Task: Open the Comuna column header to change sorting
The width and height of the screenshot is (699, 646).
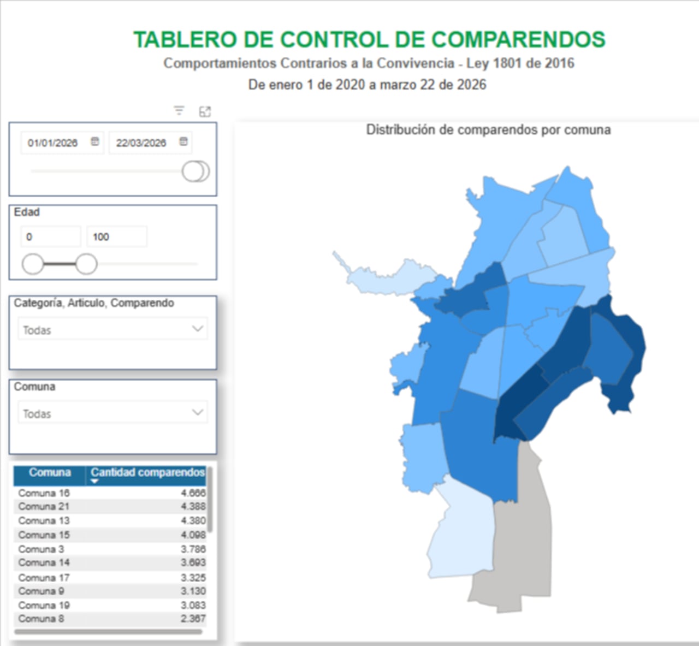Action: tap(51, 472)
